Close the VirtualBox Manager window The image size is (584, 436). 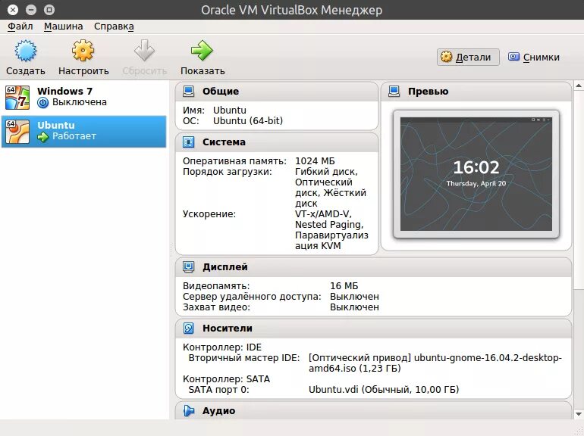tap(13, 10)
